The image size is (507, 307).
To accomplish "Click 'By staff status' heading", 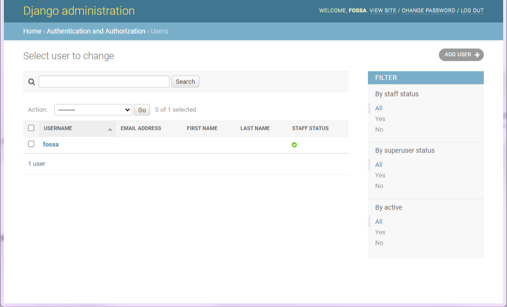I will pyautogui.click(x=397, y=94).
